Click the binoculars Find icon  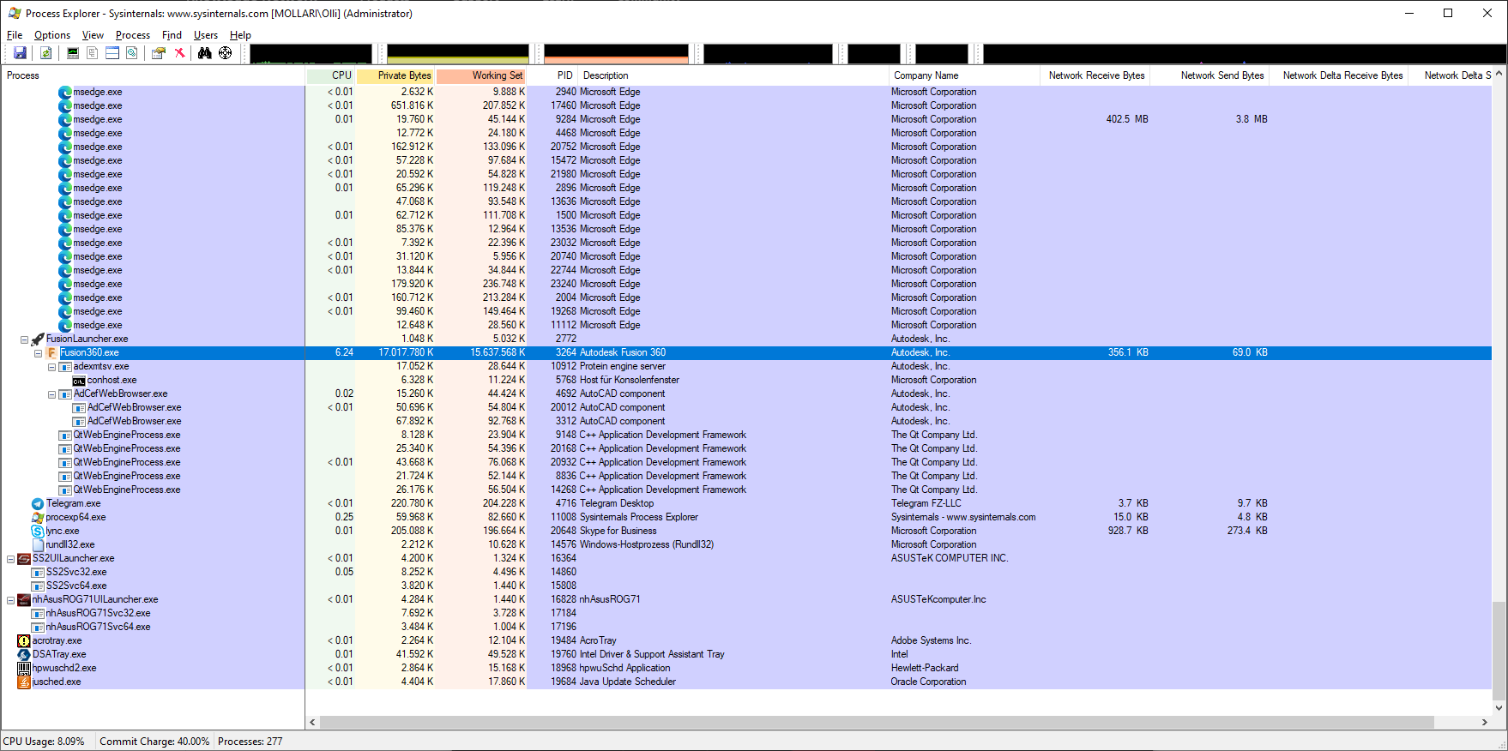[x=205, y=53]
